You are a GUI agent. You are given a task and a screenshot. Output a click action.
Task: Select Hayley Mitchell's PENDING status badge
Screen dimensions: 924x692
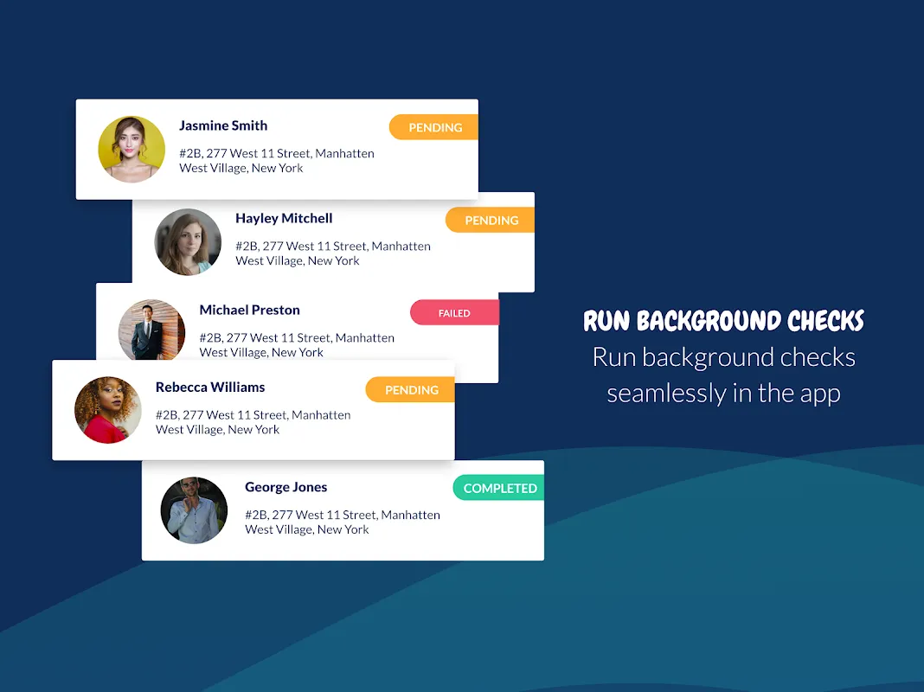491,220
